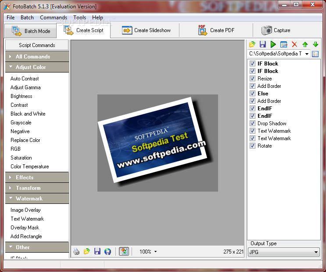This screenshot has height=272, width=326.
Task: Click the Softpedia preview image
Action: click(x=158, y=143)
